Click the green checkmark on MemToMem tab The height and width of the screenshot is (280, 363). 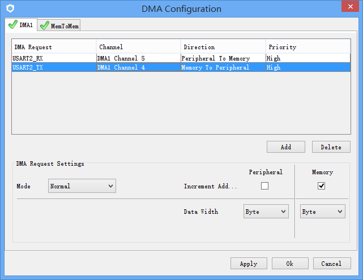[x=45, y=26]
